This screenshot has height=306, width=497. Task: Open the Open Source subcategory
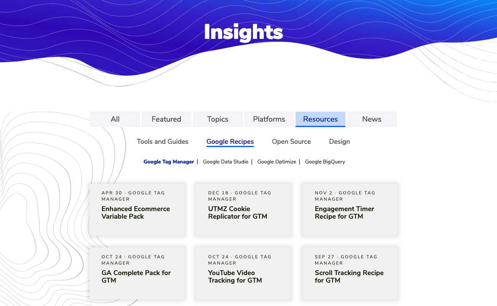tap(291, 141)
